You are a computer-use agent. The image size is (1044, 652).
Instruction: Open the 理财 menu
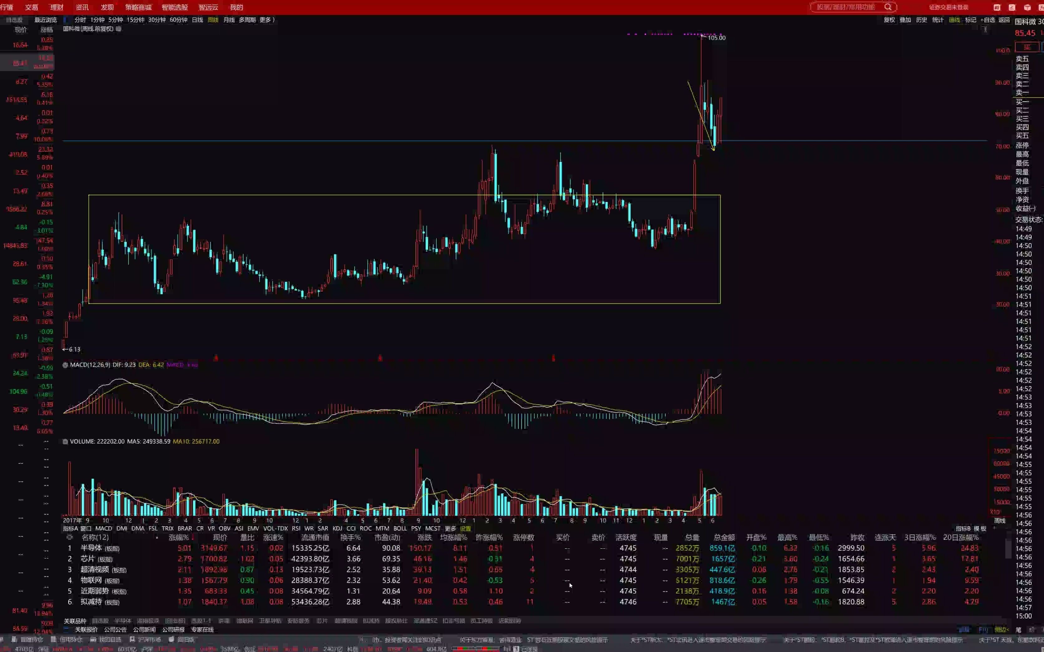(x=56, y=7)
